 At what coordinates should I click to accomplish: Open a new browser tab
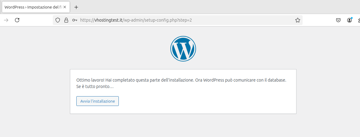(x=76, y=7)
